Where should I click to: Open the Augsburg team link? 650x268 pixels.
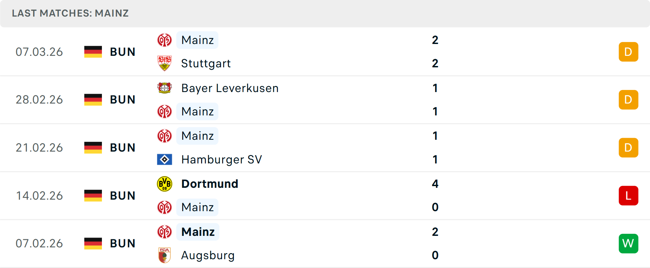click(208, 255)
